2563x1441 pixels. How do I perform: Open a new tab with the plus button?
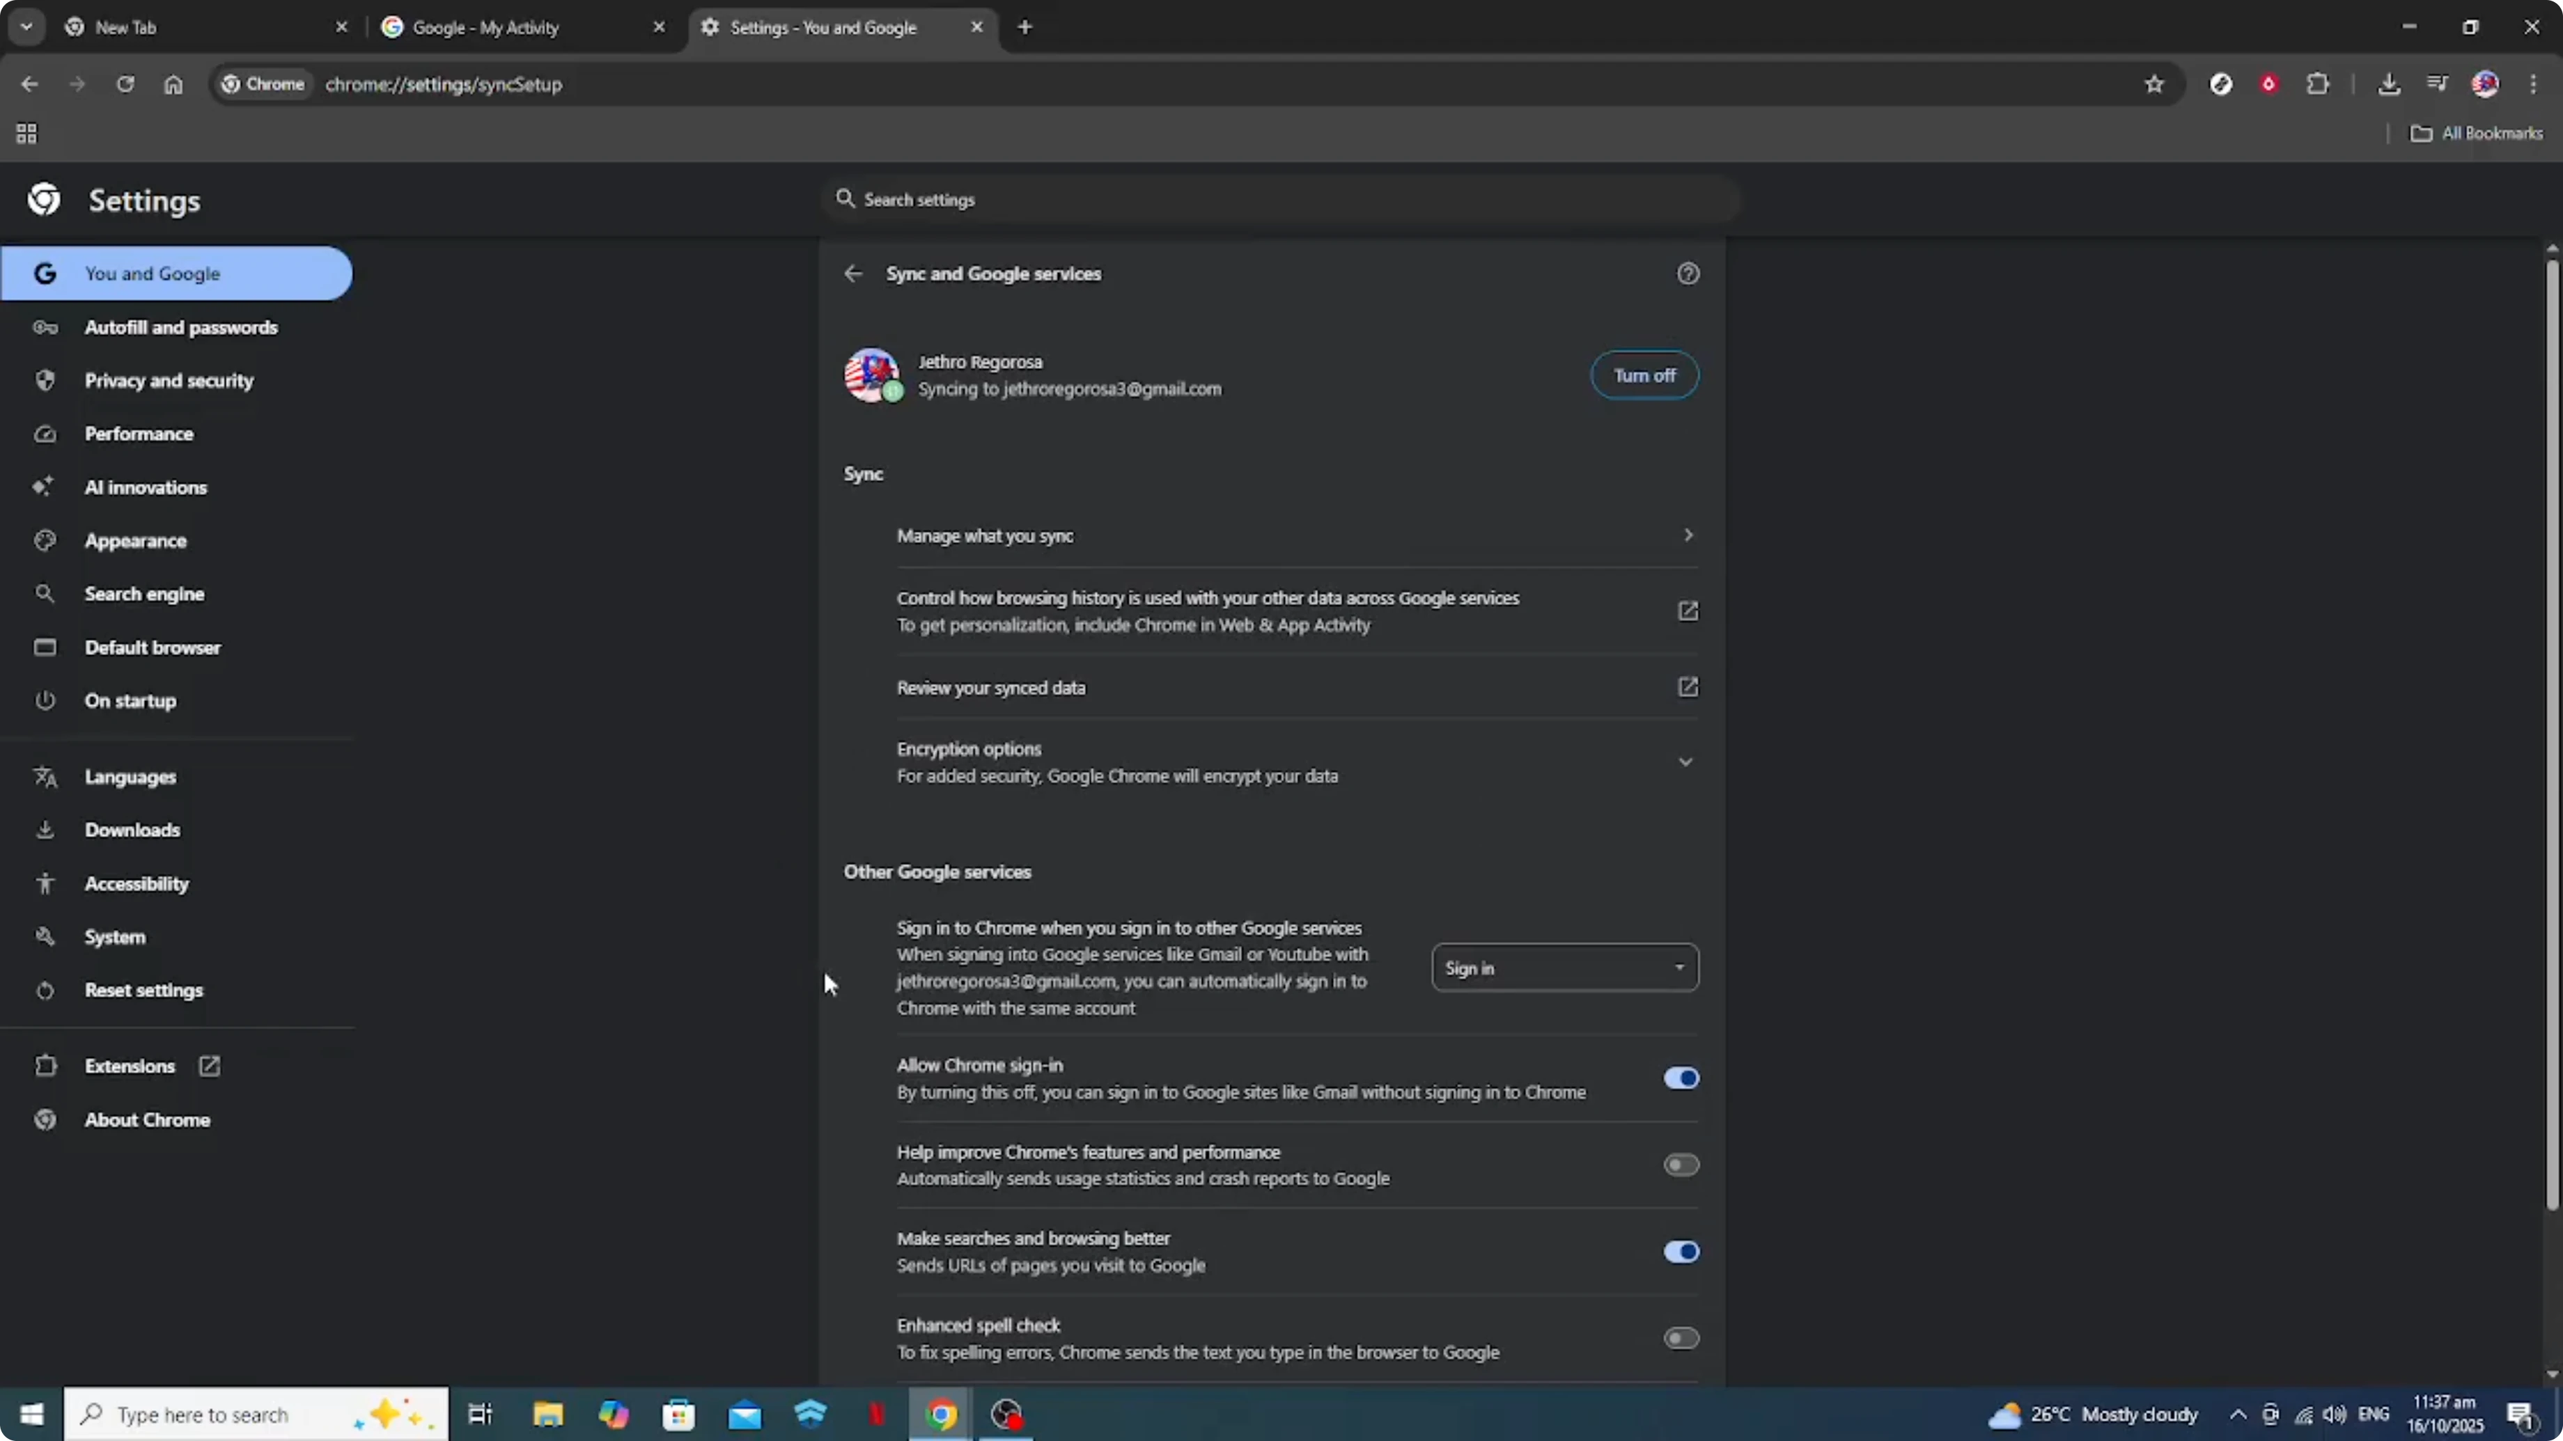pyautogui.click(x=1025, y=27)
